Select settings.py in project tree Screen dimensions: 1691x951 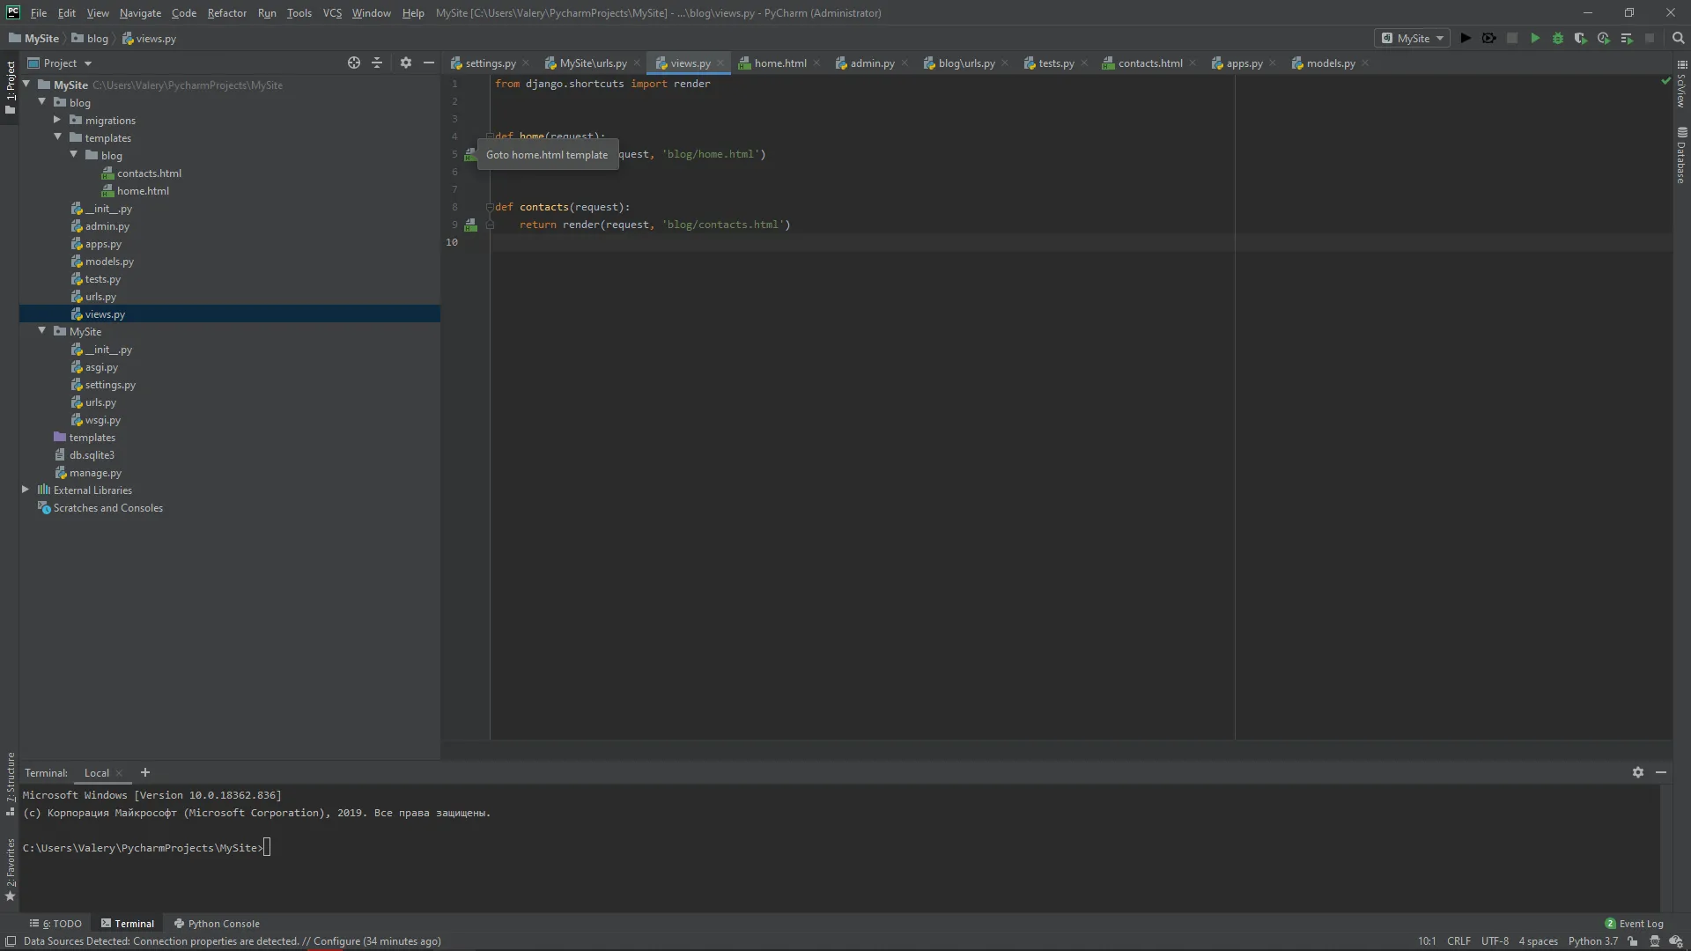coord(110,385)
